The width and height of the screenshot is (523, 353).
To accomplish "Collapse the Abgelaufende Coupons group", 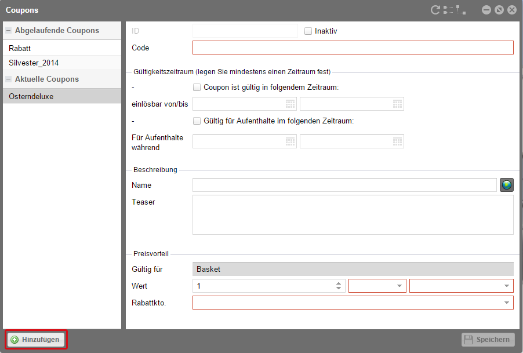I will (9, 31).
